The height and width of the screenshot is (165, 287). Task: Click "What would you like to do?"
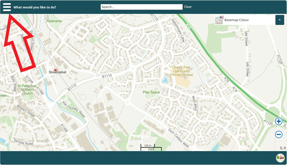(35, 7)
